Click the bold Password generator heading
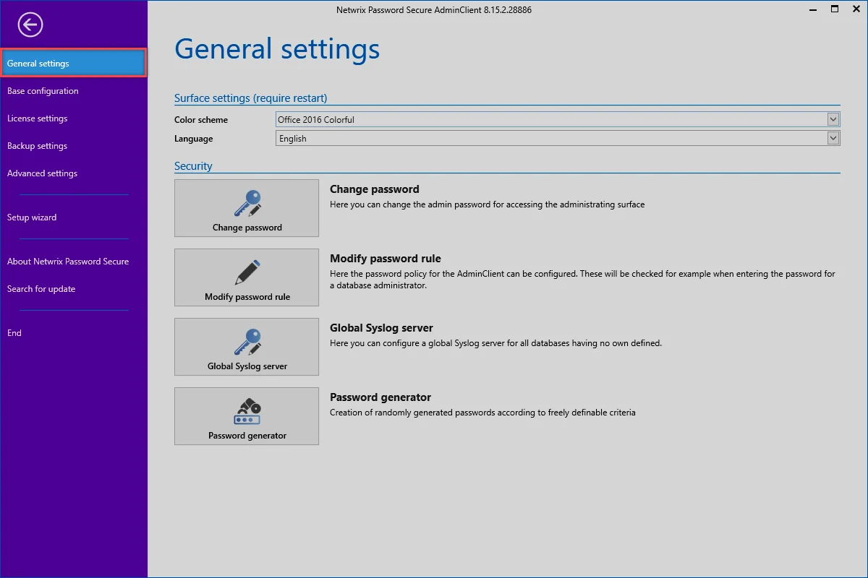 click(x=380, y=397)
